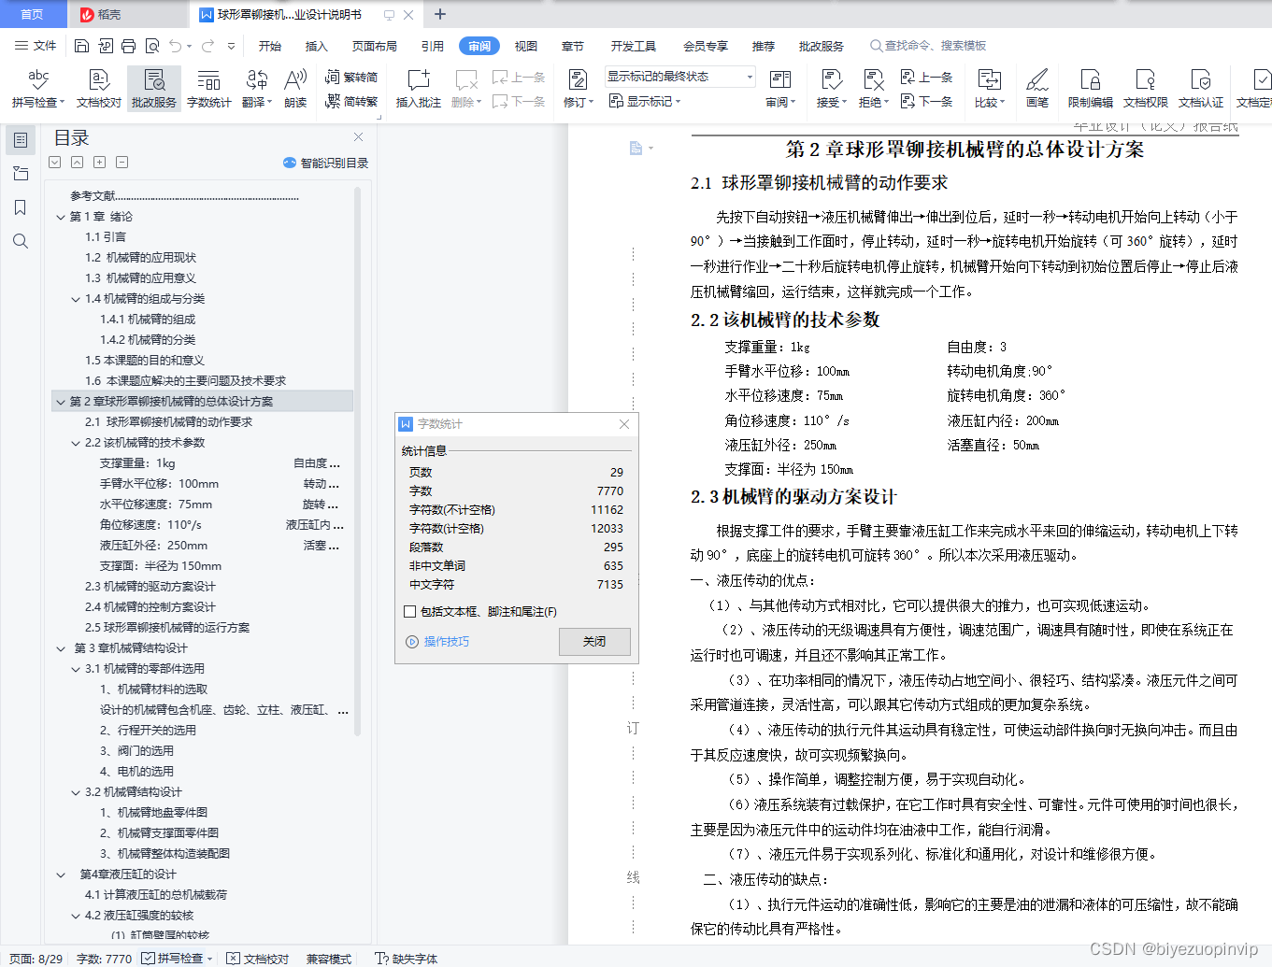Convert text with 繁转简

coord(351,78)
